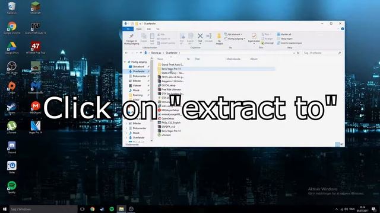Click the Windows taskbar search box
Image resolution: width=380 pixels, height=213 pixels.
43,209
